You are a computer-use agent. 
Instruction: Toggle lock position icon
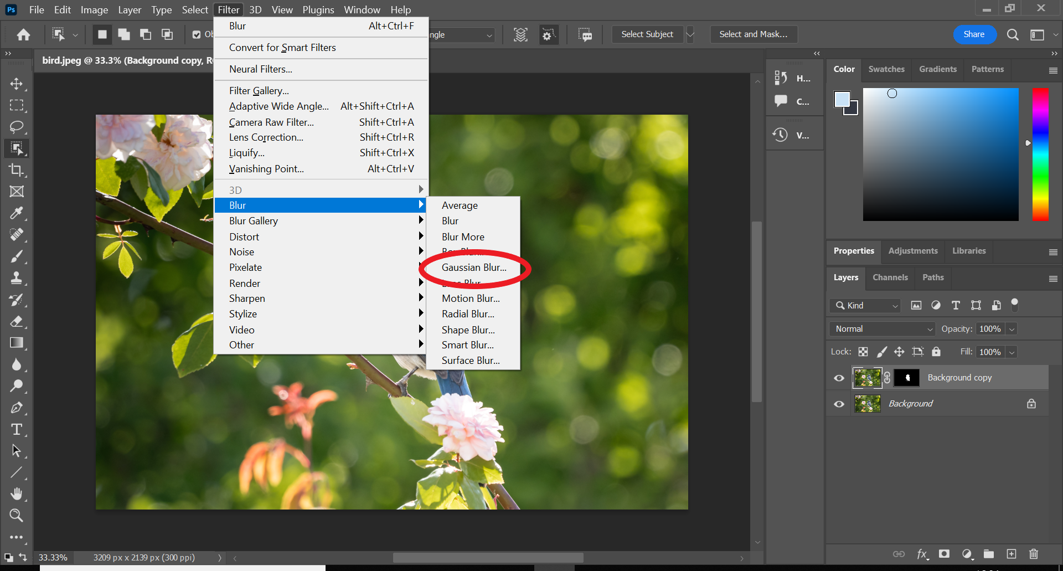point(900,352)
